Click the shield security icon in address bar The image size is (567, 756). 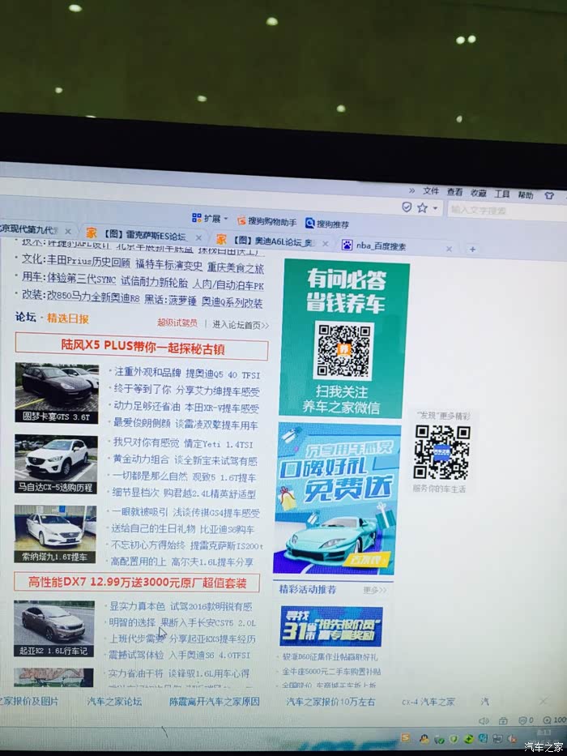[407, 207]
